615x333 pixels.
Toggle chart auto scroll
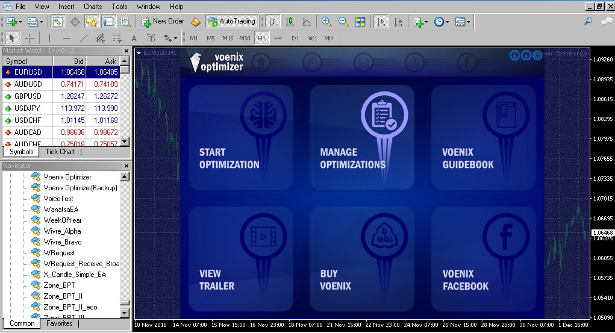(x=381, y=22)
